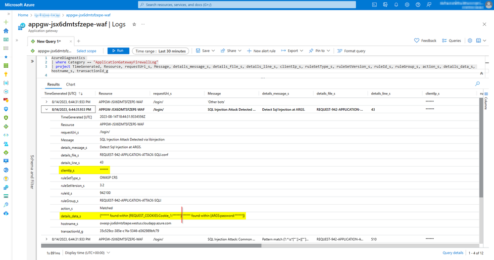This screenshot has width=494, height=260.
Task: Open the book docs icon dropdown
Action: (481, 41)
